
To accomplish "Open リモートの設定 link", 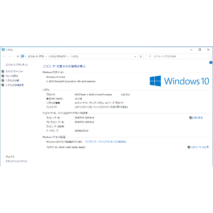I will click(x=12, y=76).
